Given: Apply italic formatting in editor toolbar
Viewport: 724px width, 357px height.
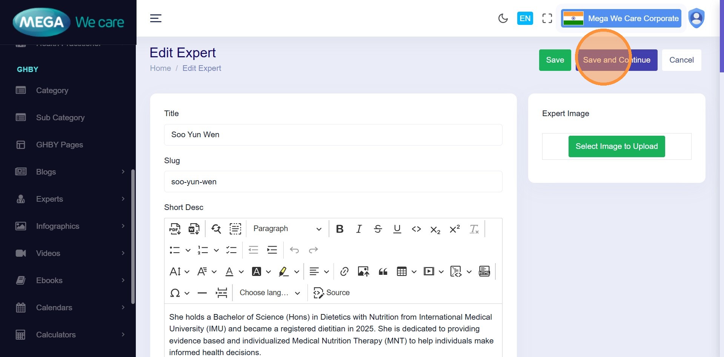Looking at the screenshot, I should point(359,229).
